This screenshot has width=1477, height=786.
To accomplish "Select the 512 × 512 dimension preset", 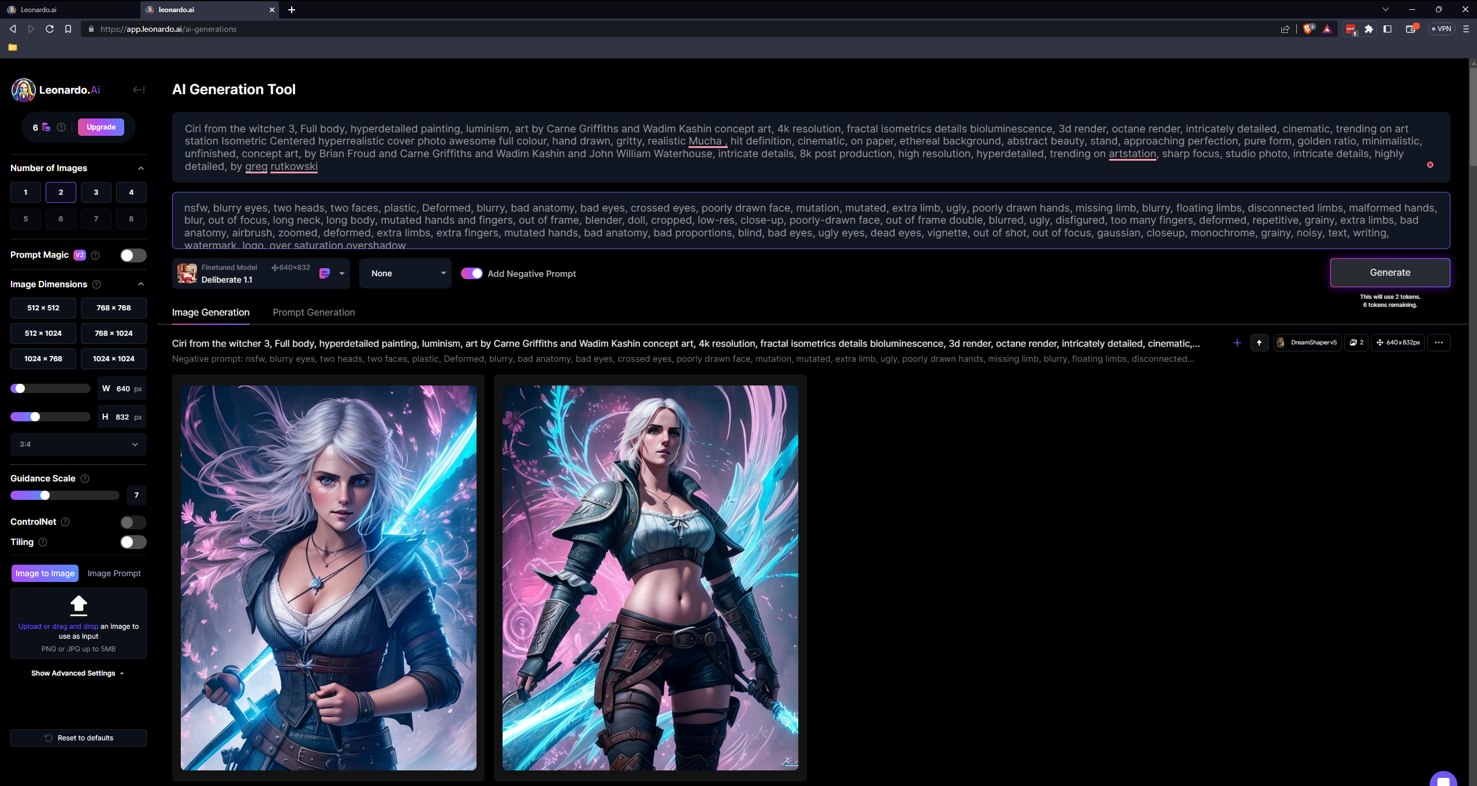I will pos(43,308).
